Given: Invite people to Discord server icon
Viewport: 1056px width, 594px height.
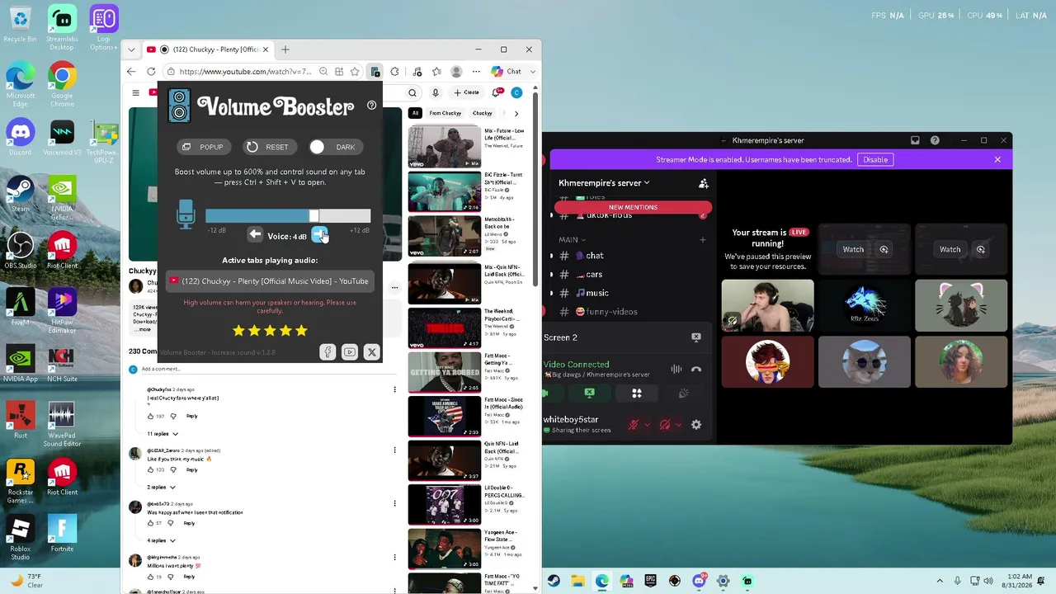Looking at the screenshot, I should pos(703,183).
